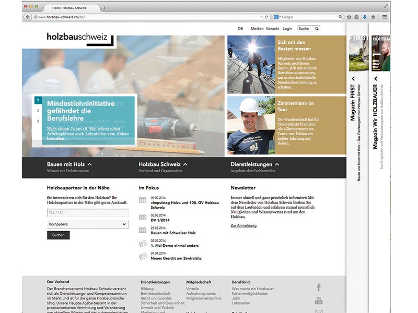Viewport: 418px width, 313px height.
Task: Open the search engine selector dropdown
Action: click(x=277, y=17)
